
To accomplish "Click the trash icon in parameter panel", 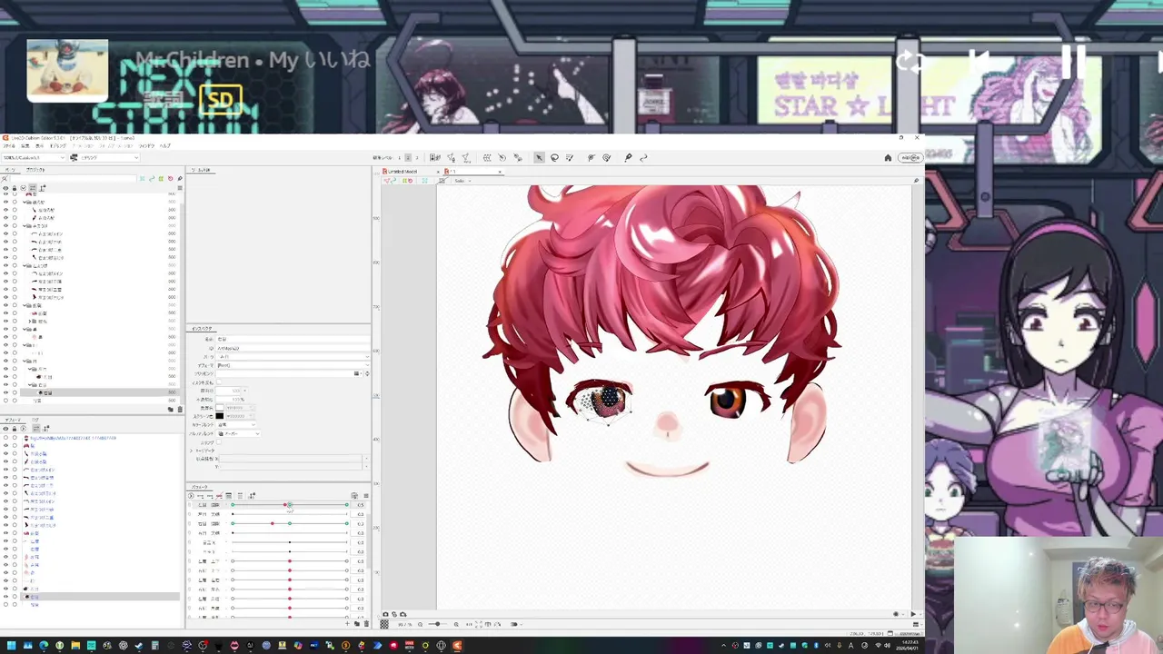I will tap(366, 624).
